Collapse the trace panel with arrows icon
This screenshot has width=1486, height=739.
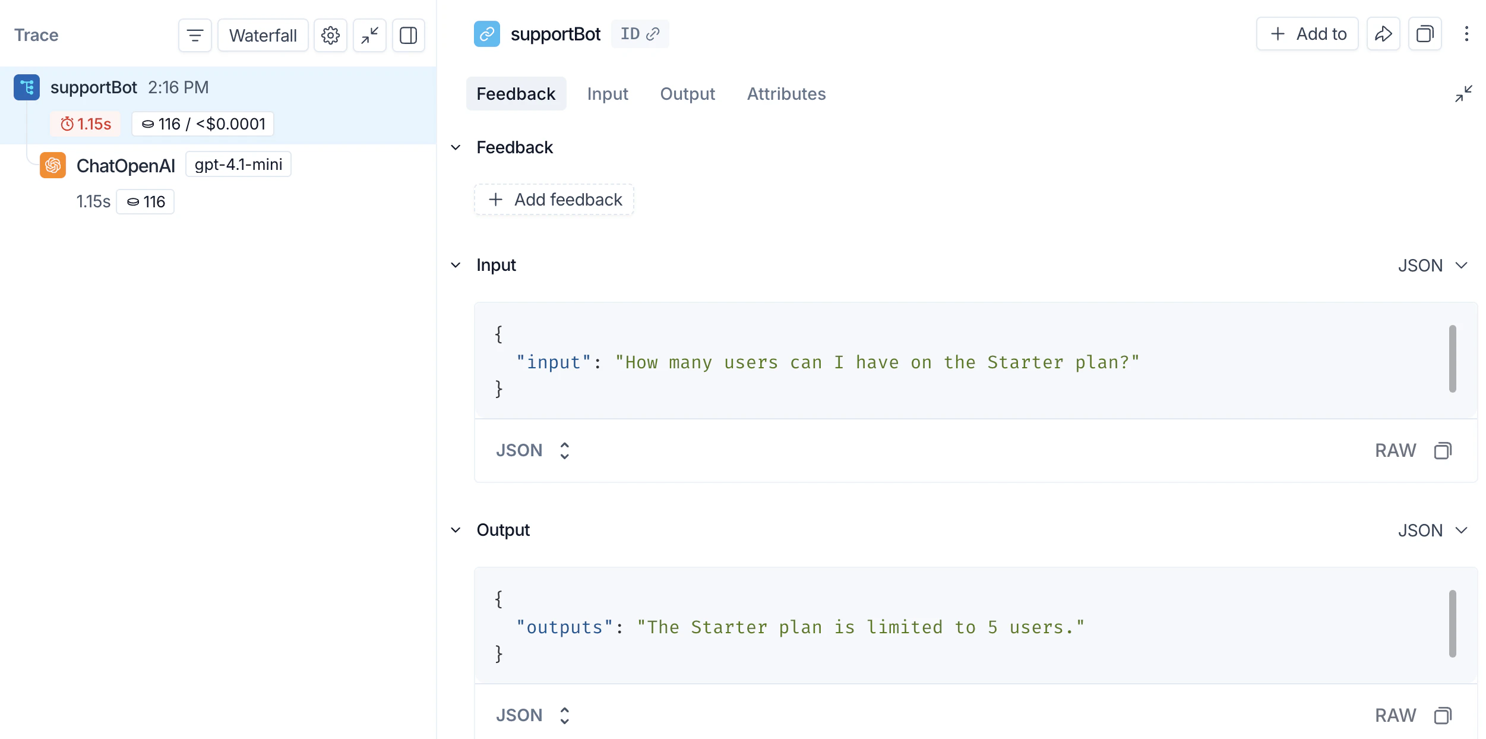click(369, 36)
